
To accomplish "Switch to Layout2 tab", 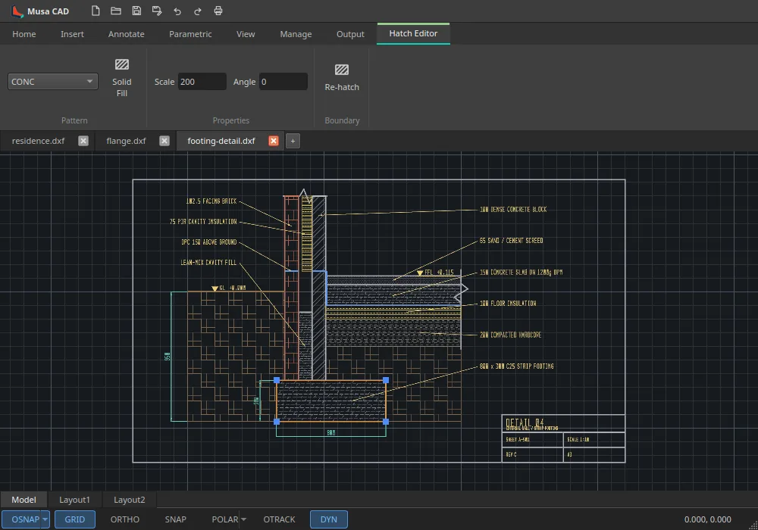I will tap(129, 500).
